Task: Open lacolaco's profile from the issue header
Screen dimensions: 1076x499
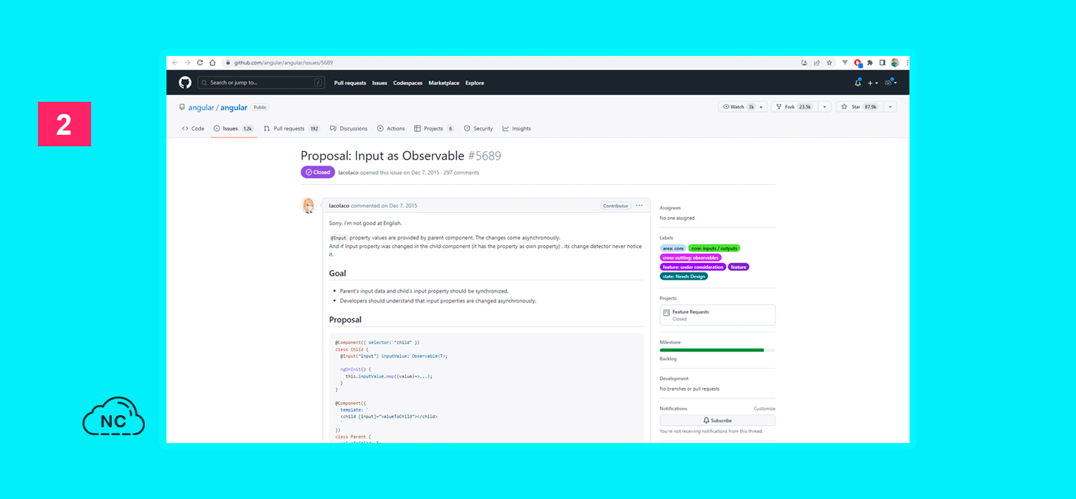Action: point(349,173)
